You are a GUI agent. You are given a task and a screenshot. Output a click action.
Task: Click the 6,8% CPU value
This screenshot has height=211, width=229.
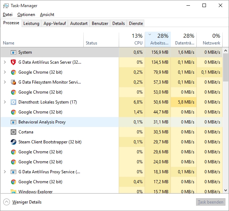pyautogui.click(x=138, y=102)
